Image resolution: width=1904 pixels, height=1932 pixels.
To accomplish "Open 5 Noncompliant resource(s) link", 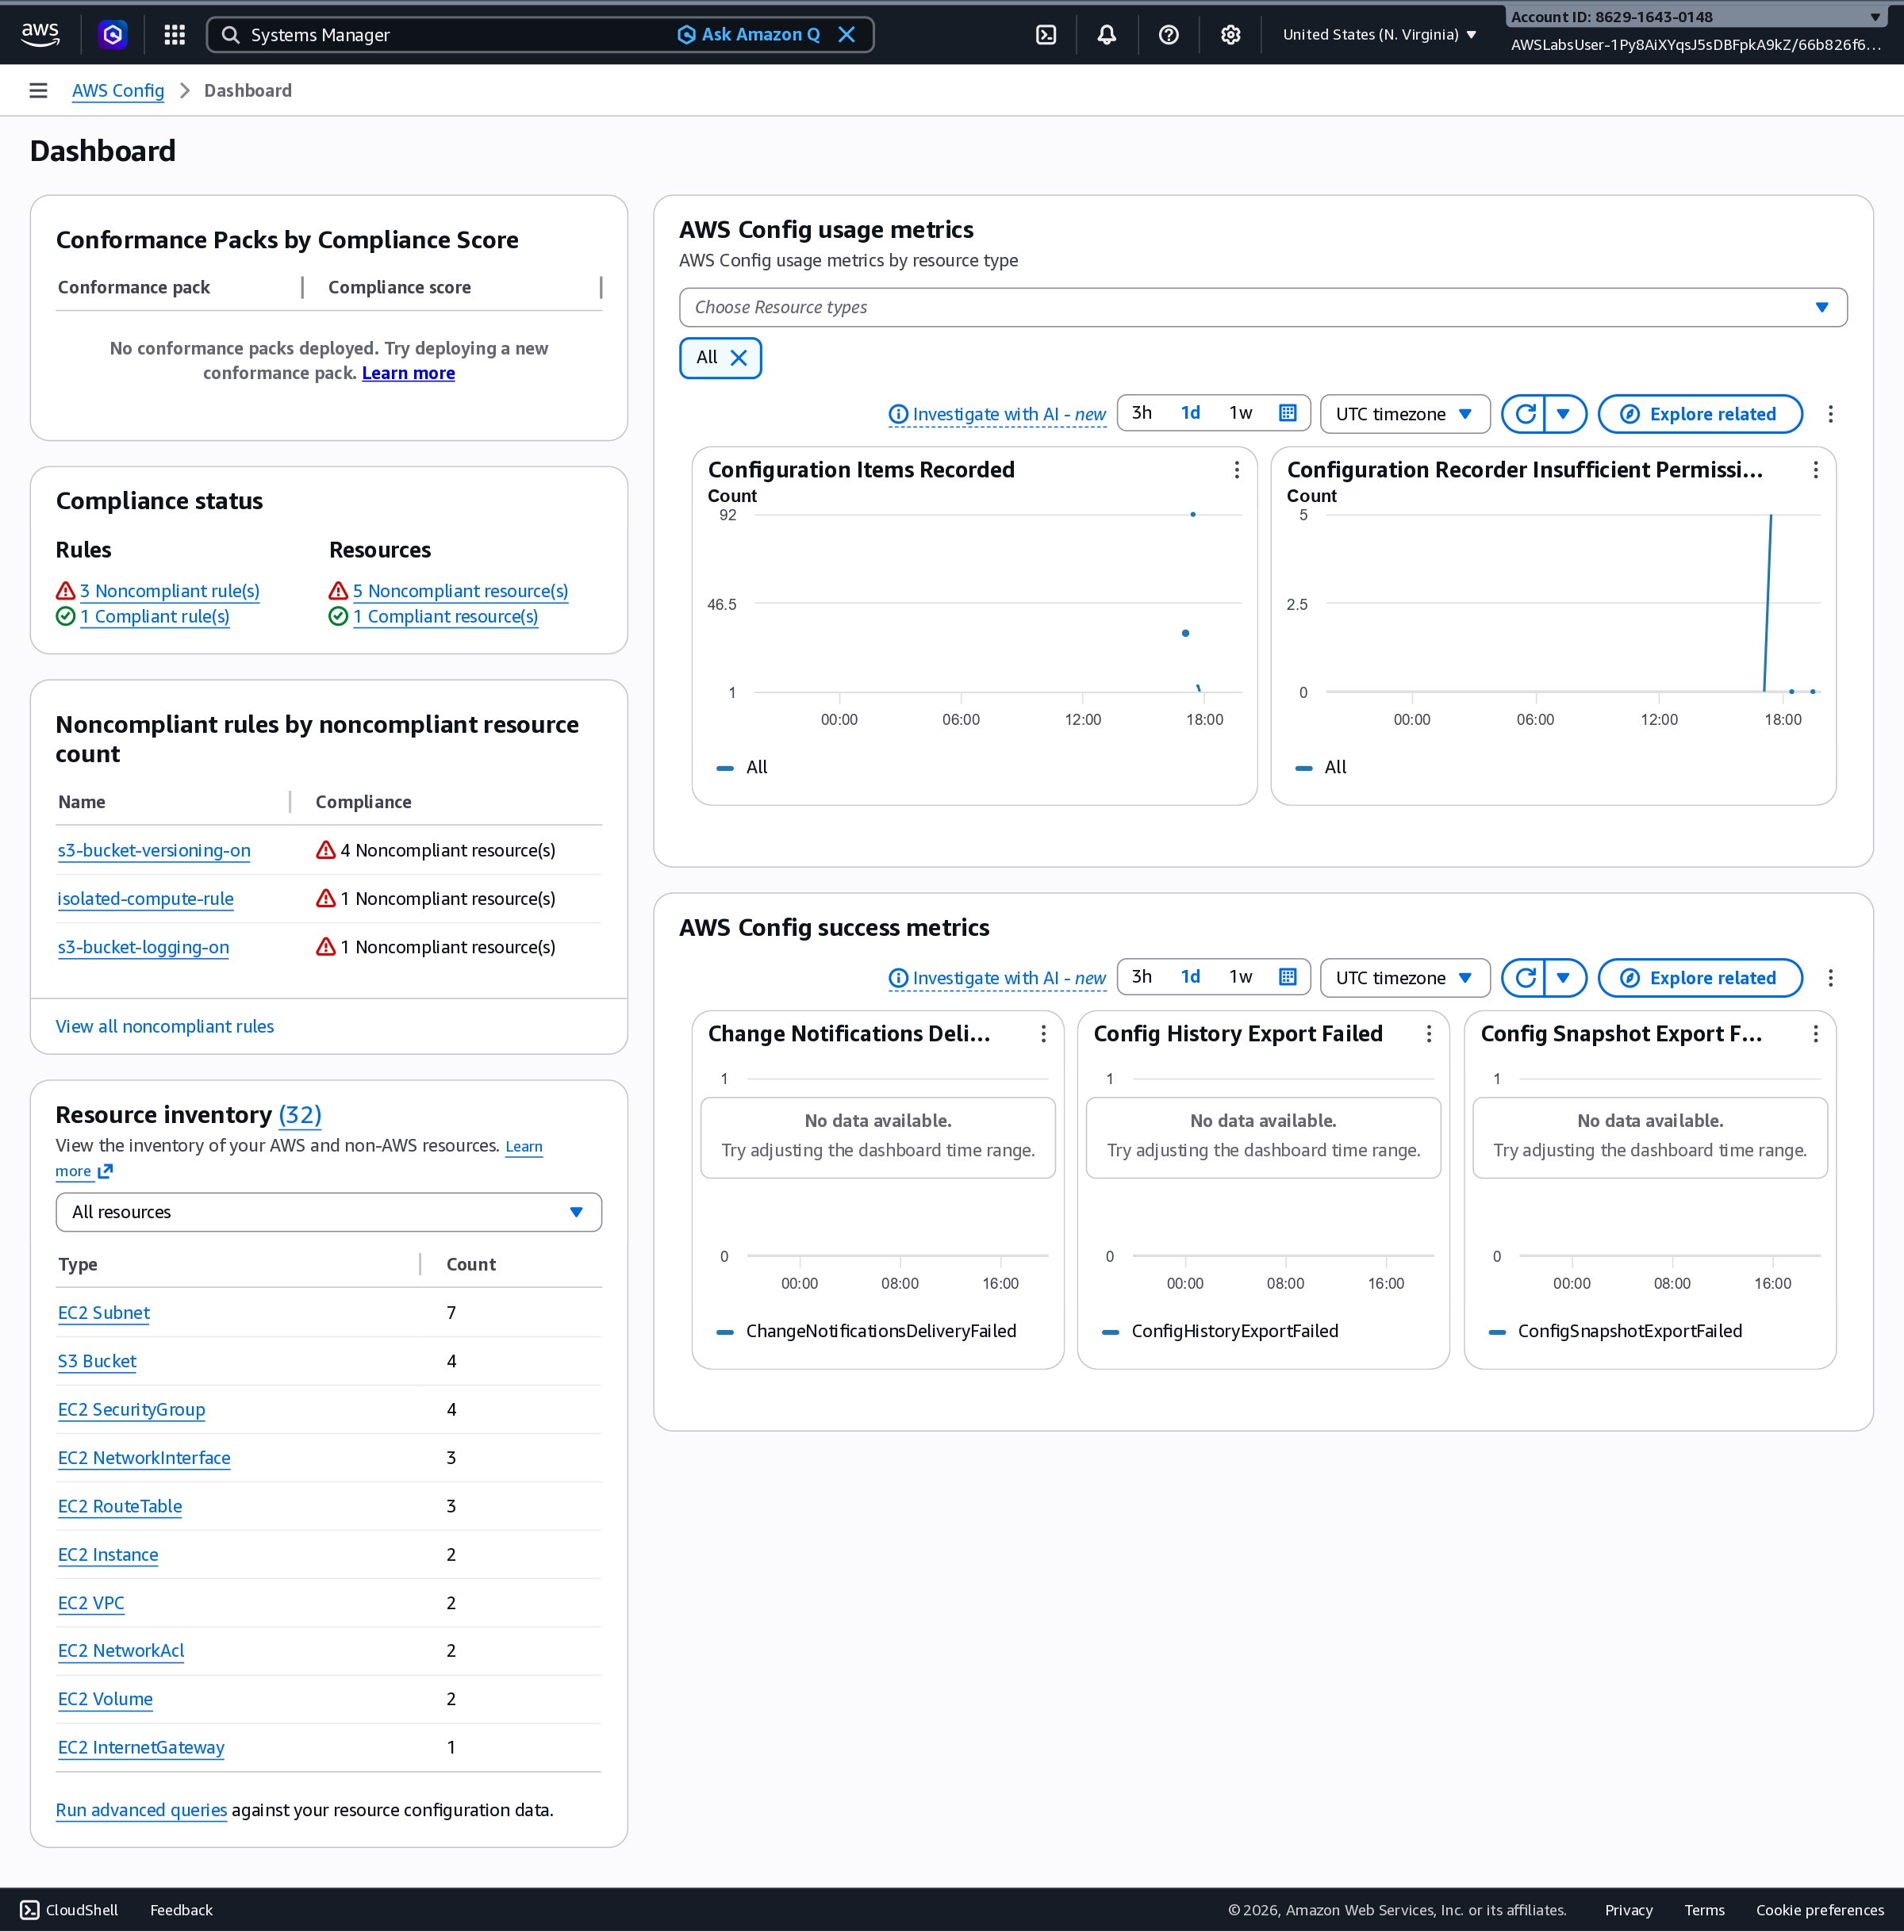I will tap(460, 591).
